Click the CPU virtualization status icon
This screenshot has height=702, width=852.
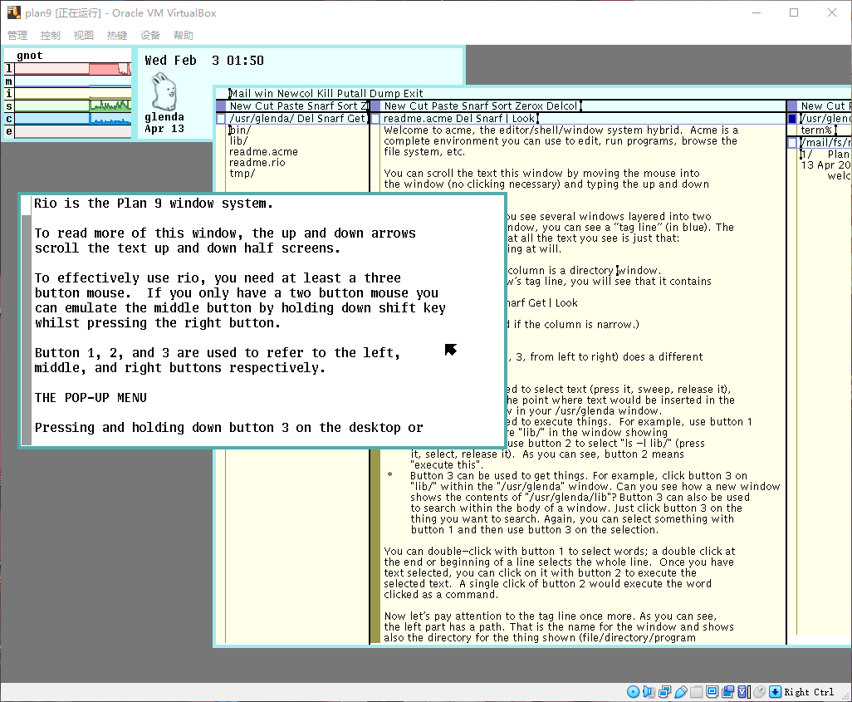pyautogui.click(x=744, y=692)
